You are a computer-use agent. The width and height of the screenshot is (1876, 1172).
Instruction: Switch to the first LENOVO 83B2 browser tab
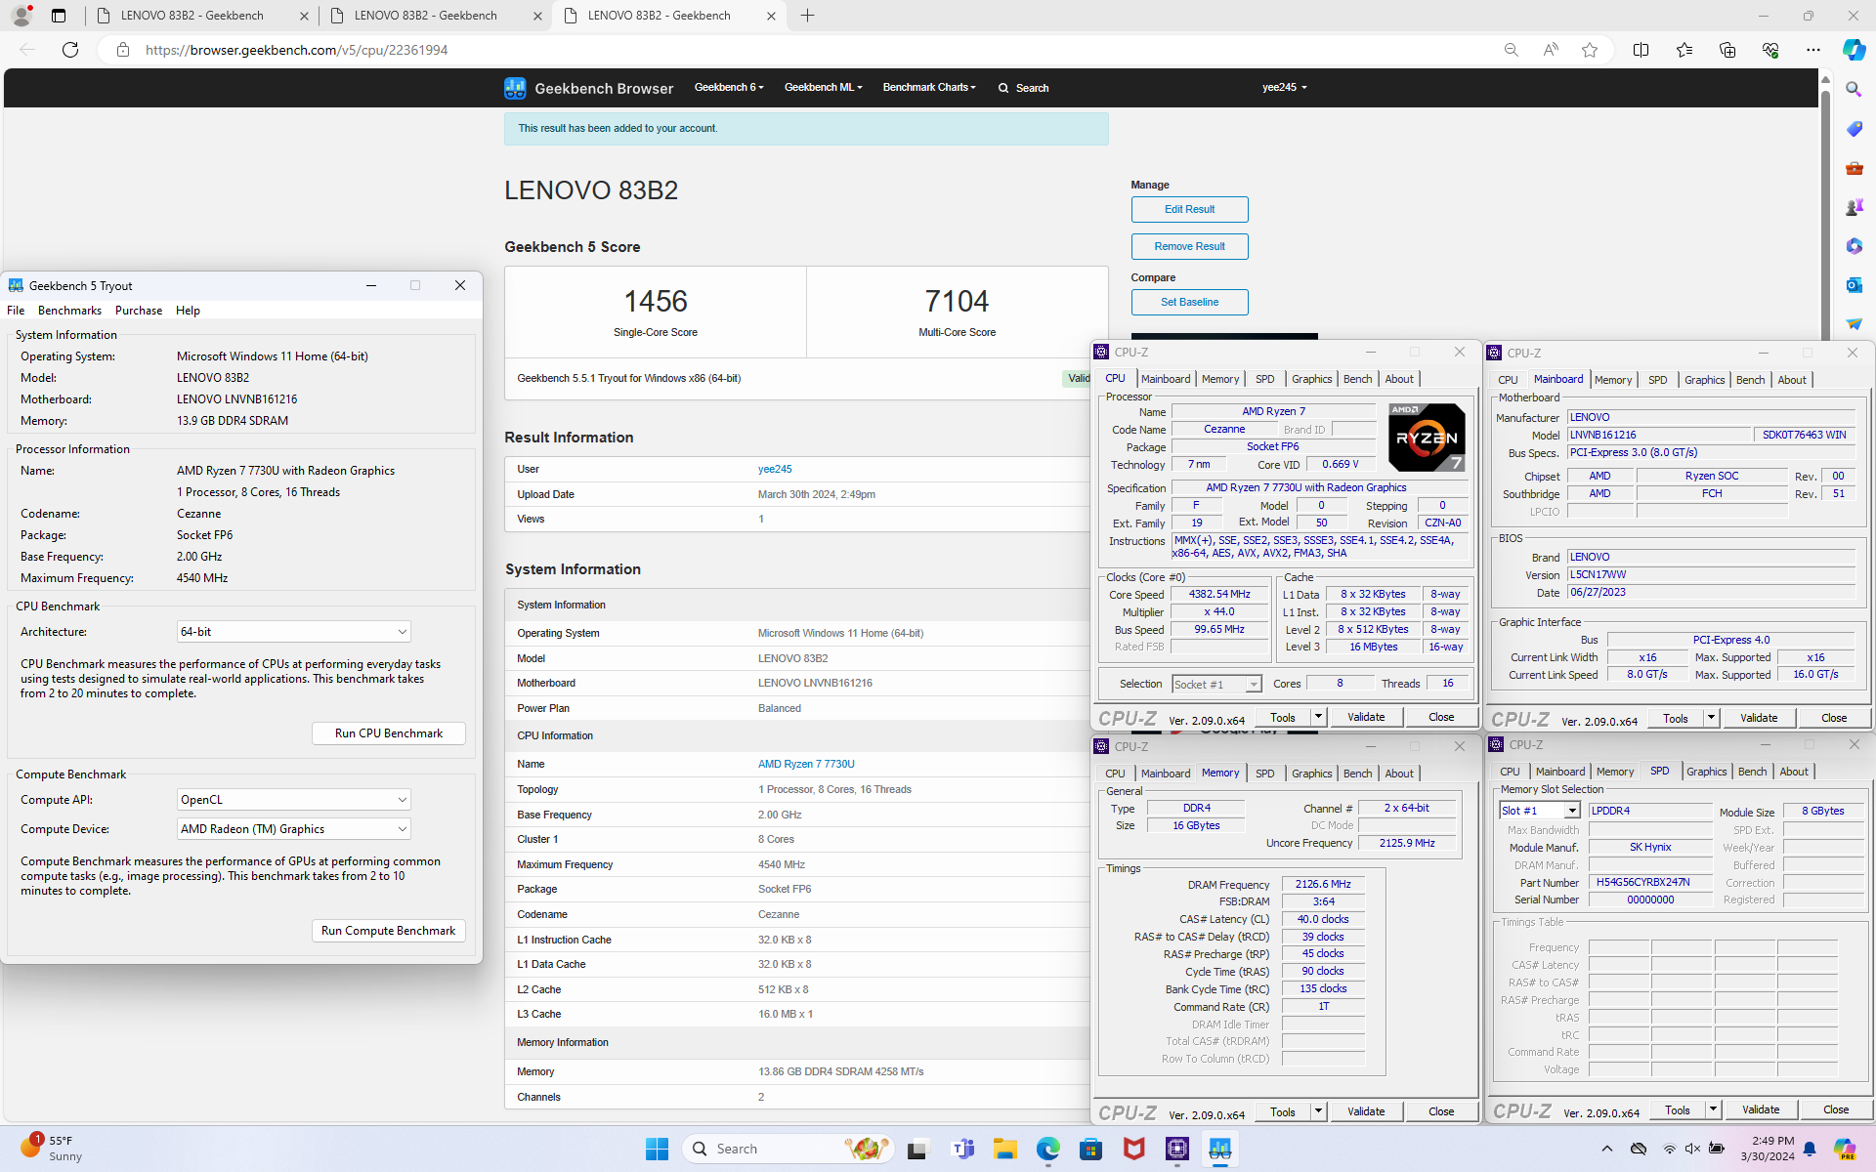(x=202, y=16)
